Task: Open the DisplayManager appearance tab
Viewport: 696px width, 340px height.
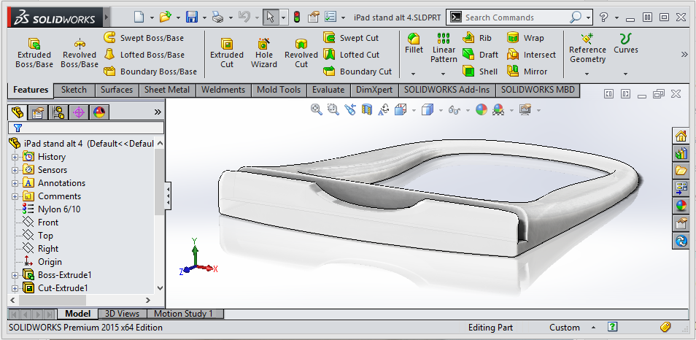Action: [99, 112]
